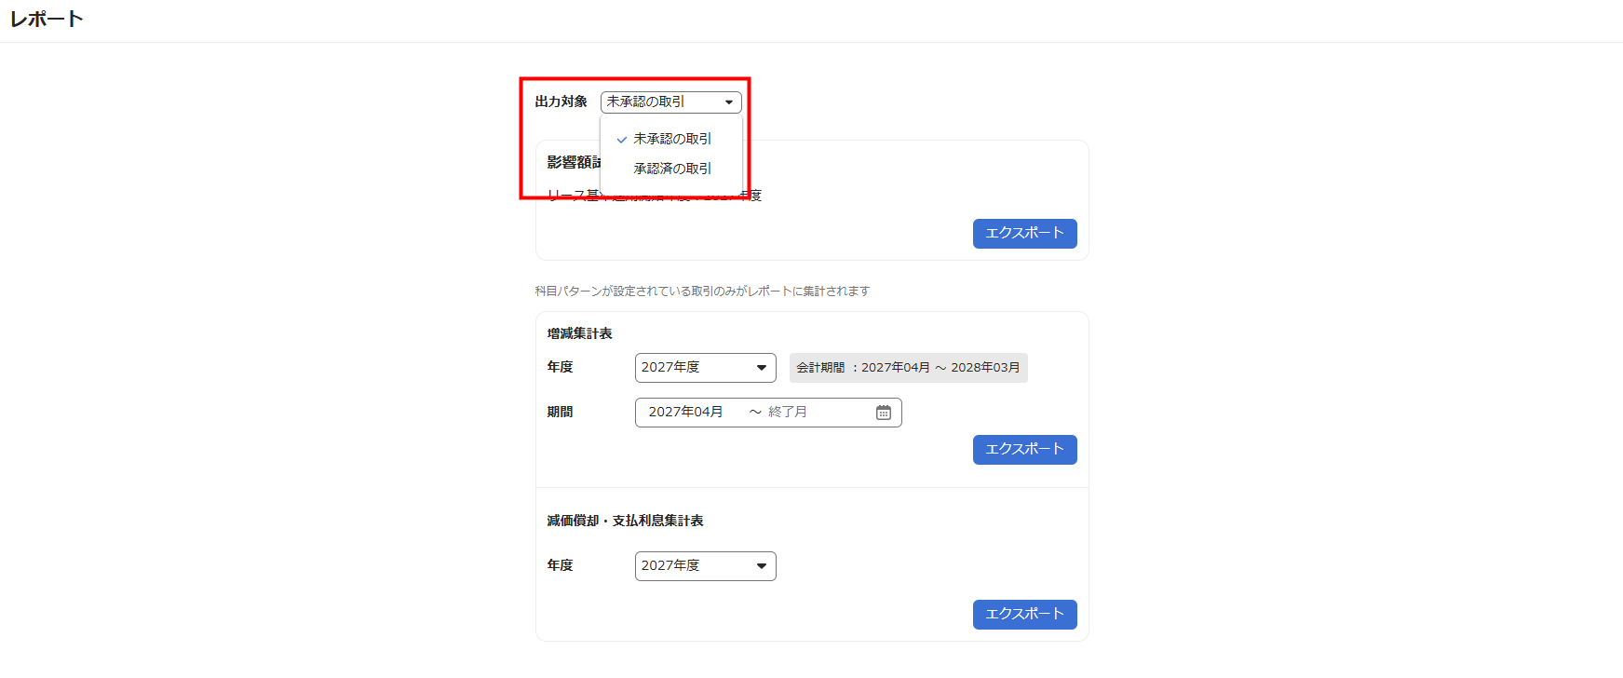
Task: Click the 終了月 end month field
Action: (788, 413)
